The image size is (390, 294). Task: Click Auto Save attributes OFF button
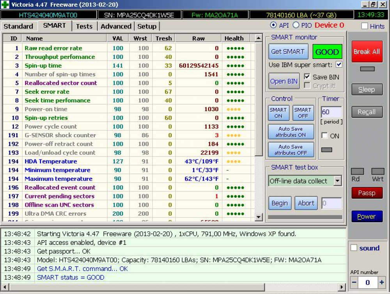tap(291, 150)
